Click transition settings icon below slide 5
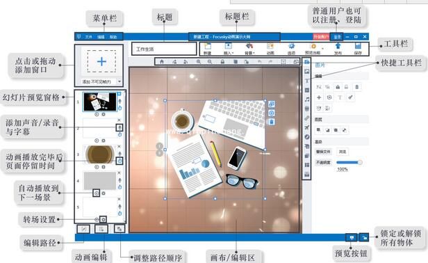Image resolution: width=428 pixels, height=263 pixels. pyautogui.click(x=103, y=219)
